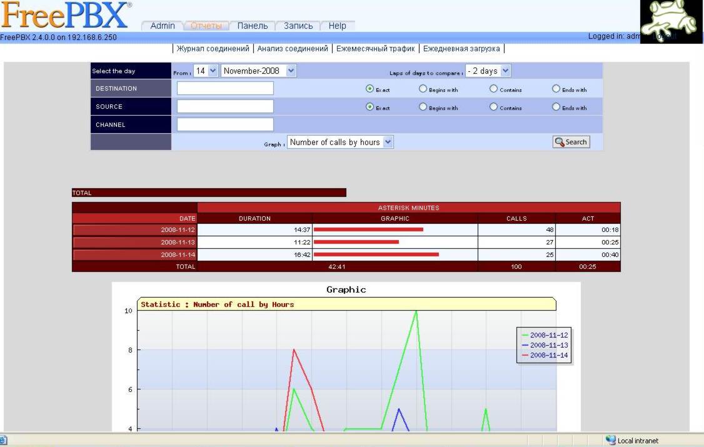704x447 pixels.
Task: Click the 2008-11-13 legend entry
Action: point(545,345)
